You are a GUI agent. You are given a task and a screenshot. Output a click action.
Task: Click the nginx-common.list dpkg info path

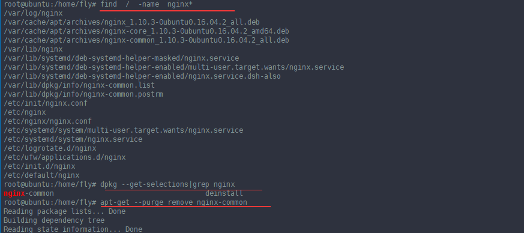(x=79, y=86)
